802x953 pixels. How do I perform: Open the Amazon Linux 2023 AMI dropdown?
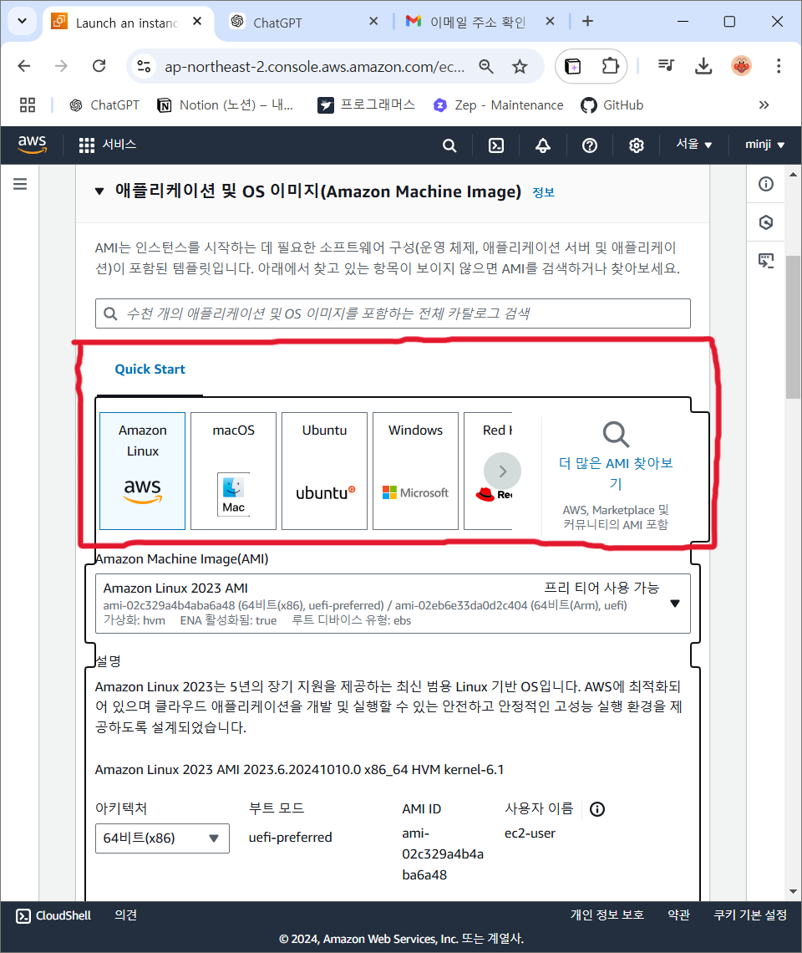click(x=393, y=604)
